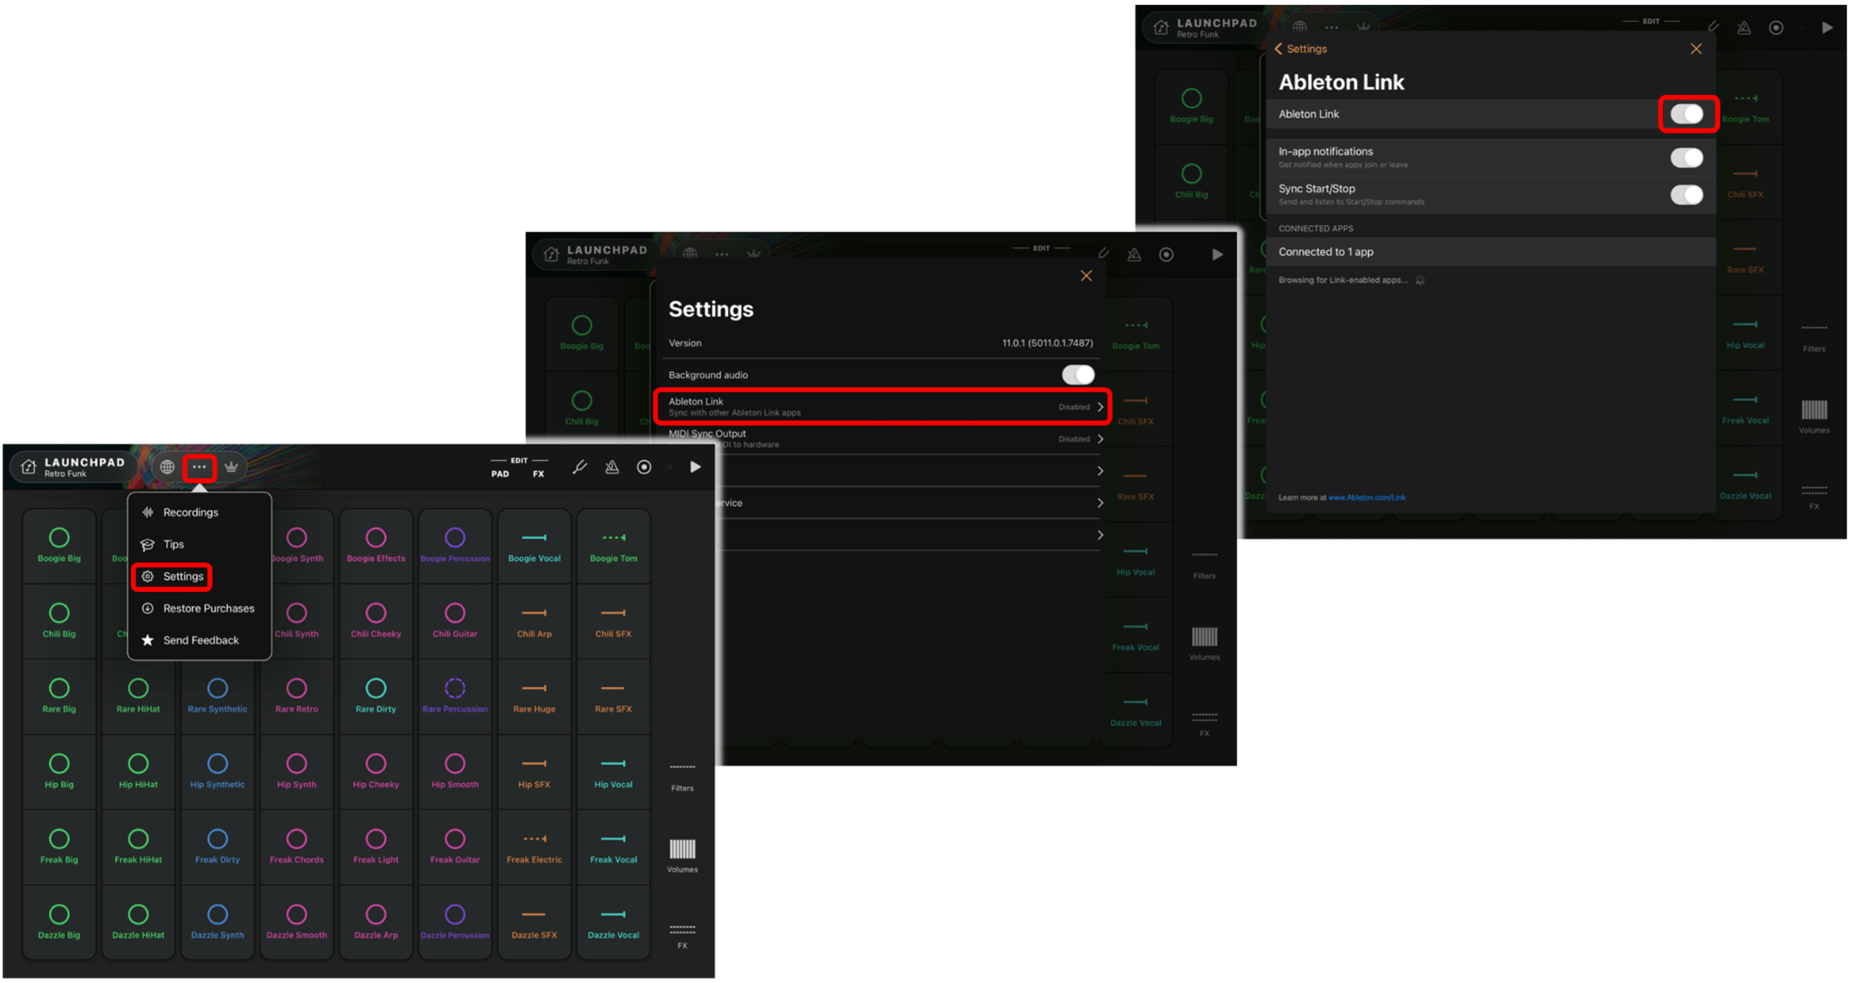Click the record icon in front window

pyautogui.click(x=645, y=468)
